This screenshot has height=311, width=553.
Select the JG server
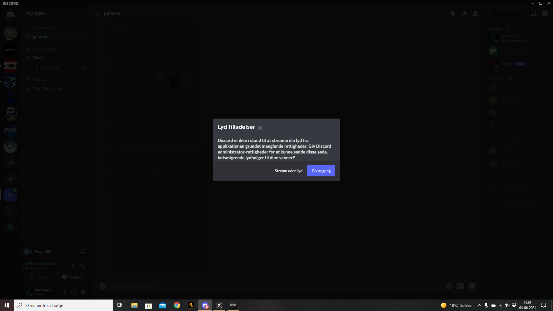pos(10,163)
